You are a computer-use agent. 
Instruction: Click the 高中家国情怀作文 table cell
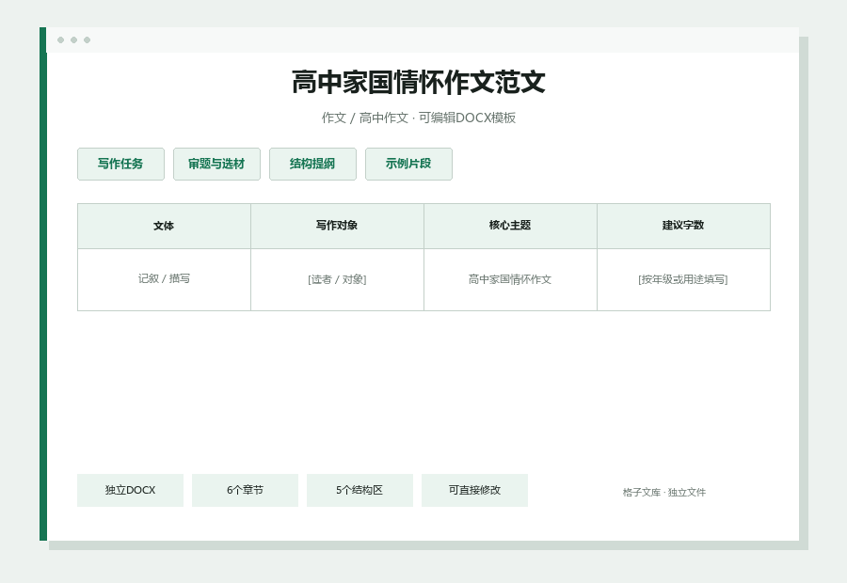click(510, 279)
